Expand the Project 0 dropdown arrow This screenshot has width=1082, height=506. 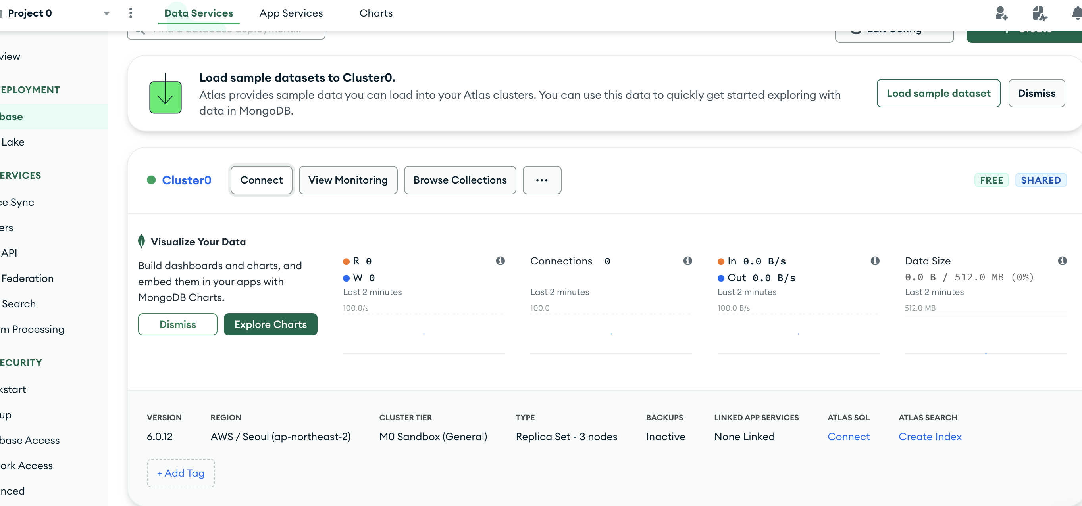(106, 13)
